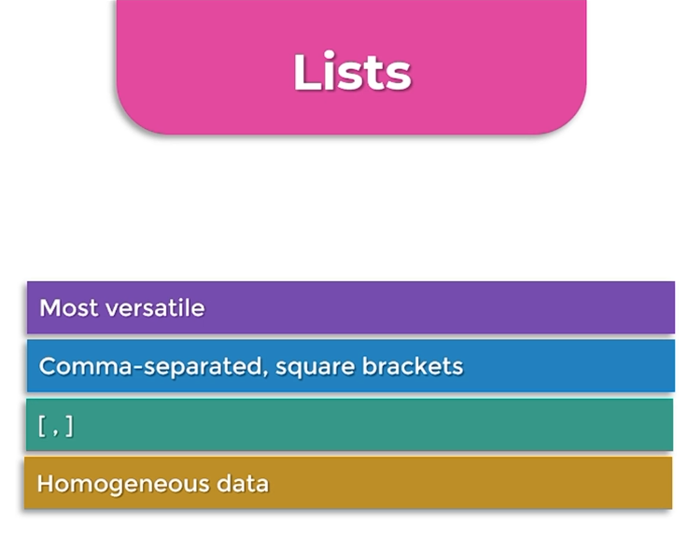This screenshot has width=688, height=539.
Task: Select the blue "Comma-separated, square brackets" bar
Action: point(579,366)
